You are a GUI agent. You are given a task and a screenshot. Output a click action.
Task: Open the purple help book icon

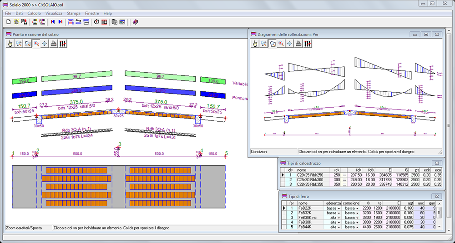(x=135, y=22)
